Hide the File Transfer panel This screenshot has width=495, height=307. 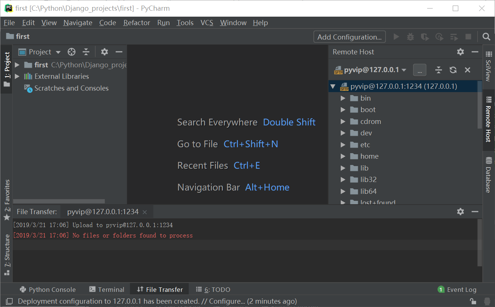(x=475, y=212)
